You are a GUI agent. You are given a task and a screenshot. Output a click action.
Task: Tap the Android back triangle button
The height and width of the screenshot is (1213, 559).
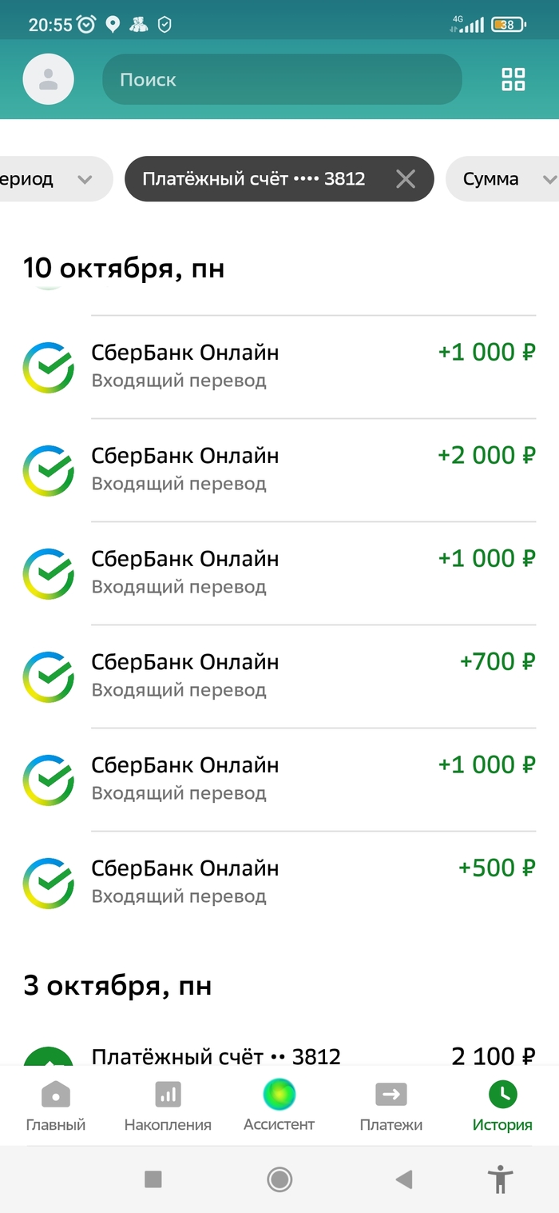[x=404, y=1179]
